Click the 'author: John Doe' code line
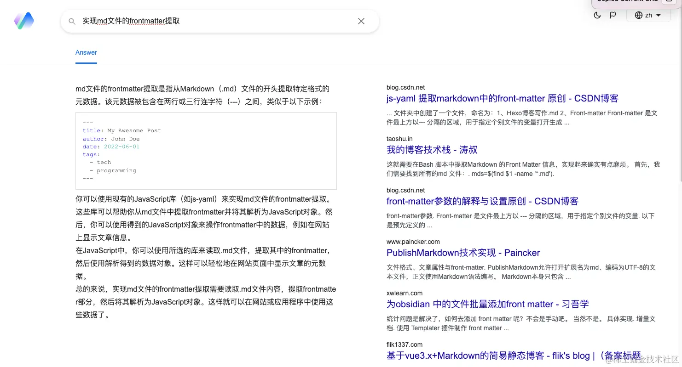 point(111,139)
